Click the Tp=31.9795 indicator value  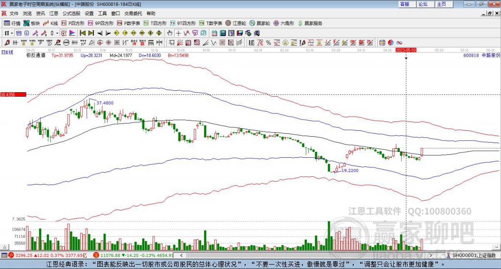click(x=62, y=55)
